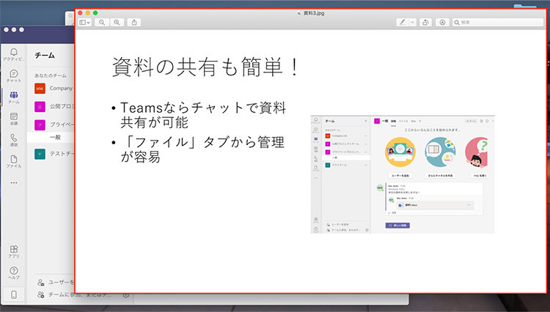Click the bullet text starting with Teamsなら
Viewport: 550px width, 312px height.
[x=202, y=114]
